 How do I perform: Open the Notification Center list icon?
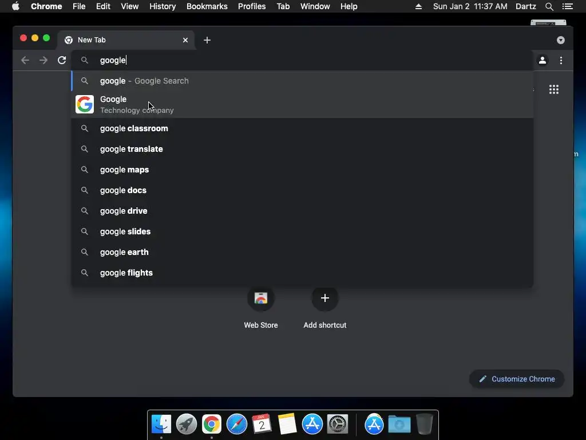coord(567,6)
